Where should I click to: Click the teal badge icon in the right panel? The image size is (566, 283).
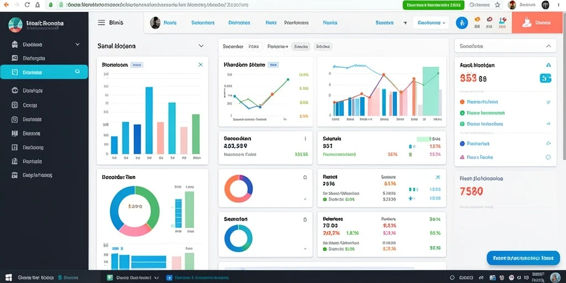click(x=545, y=78)
